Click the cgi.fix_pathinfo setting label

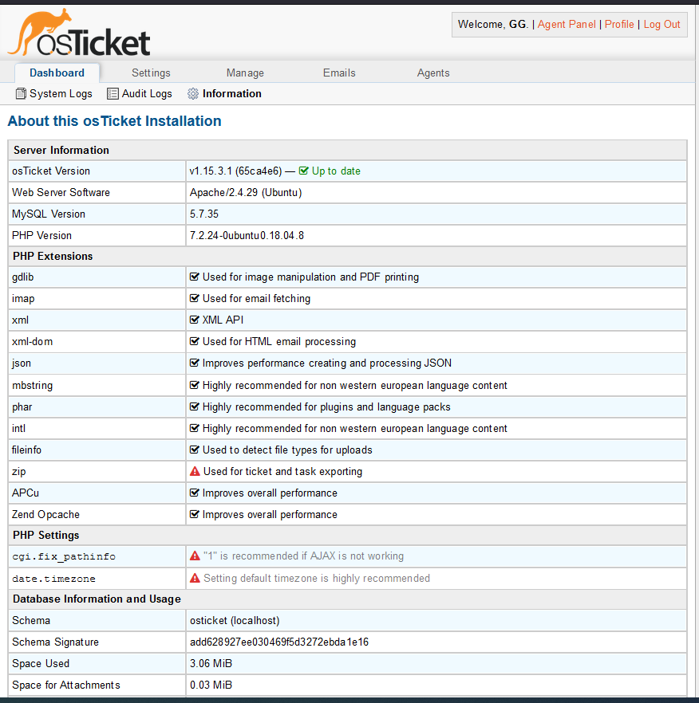click(64, 556)
